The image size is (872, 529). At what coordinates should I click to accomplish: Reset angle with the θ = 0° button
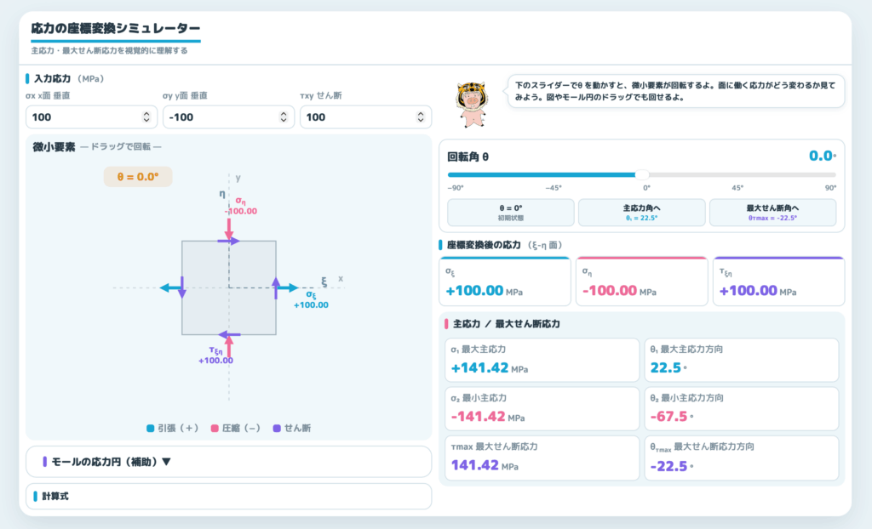(x=511, y=213)
